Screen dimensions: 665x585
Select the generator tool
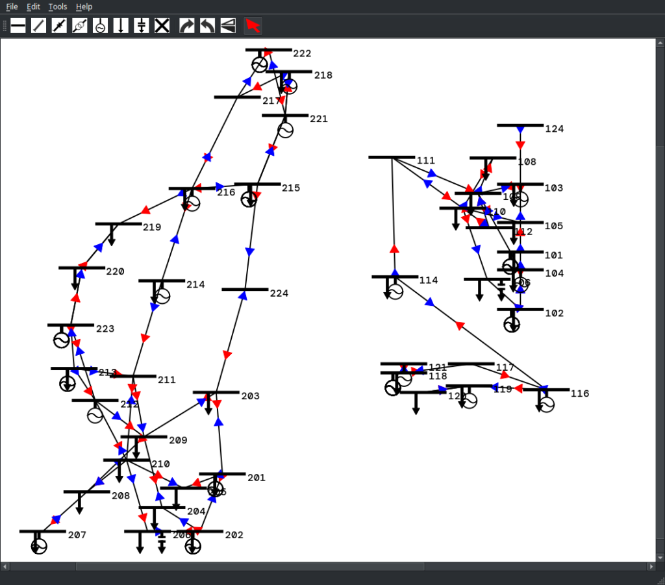click(x=100, y=26)
